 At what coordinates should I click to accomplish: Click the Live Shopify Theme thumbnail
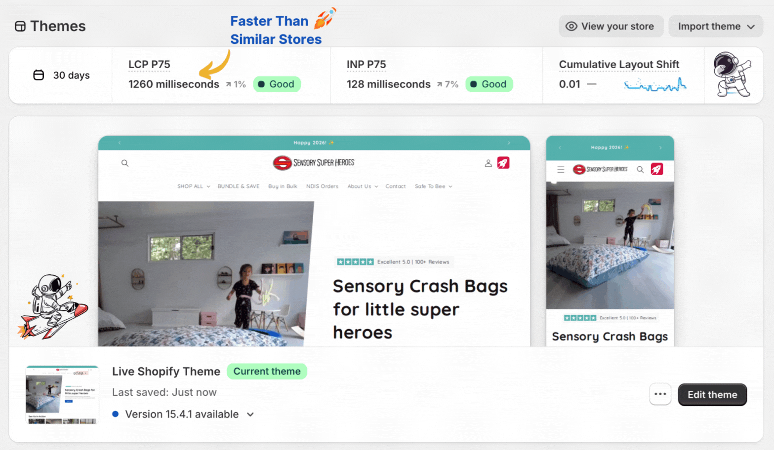(x=62, y=395)
